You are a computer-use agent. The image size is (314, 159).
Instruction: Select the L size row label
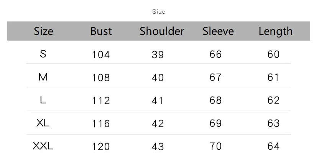43,100
